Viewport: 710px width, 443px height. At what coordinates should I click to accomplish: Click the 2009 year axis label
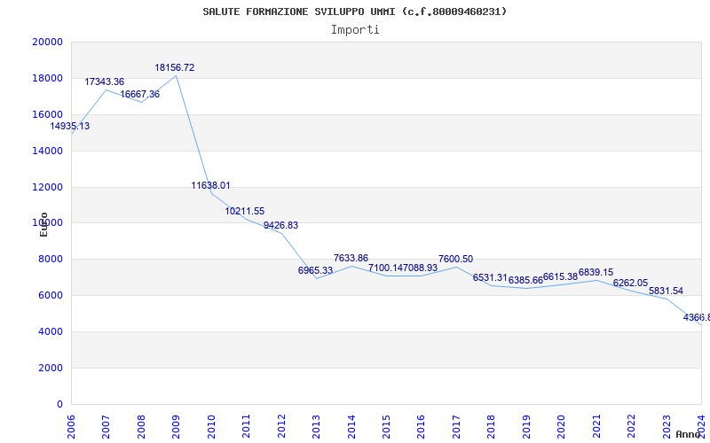click(176, 427)
